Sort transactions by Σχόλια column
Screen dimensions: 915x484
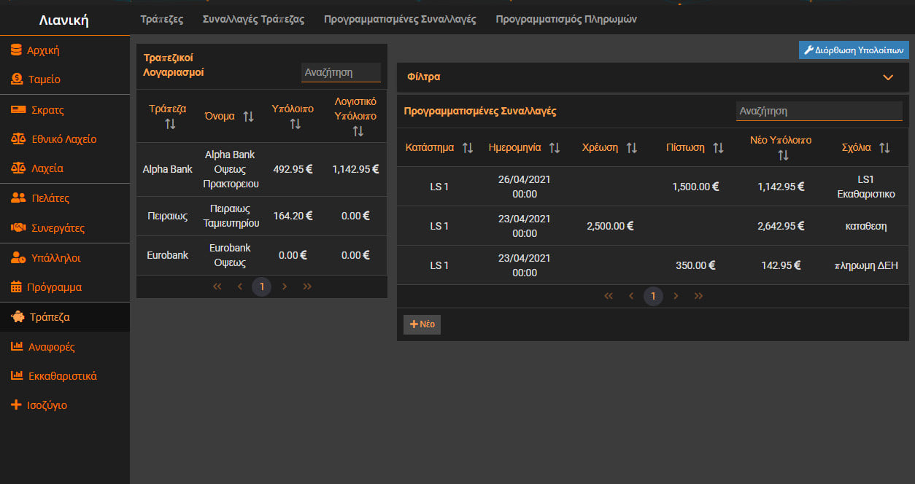[884, 148]
